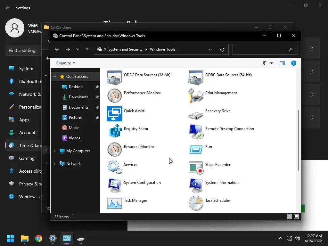Click the change view layout button
328x246 pixels.
pyautogui.click(x=264, y=63)
